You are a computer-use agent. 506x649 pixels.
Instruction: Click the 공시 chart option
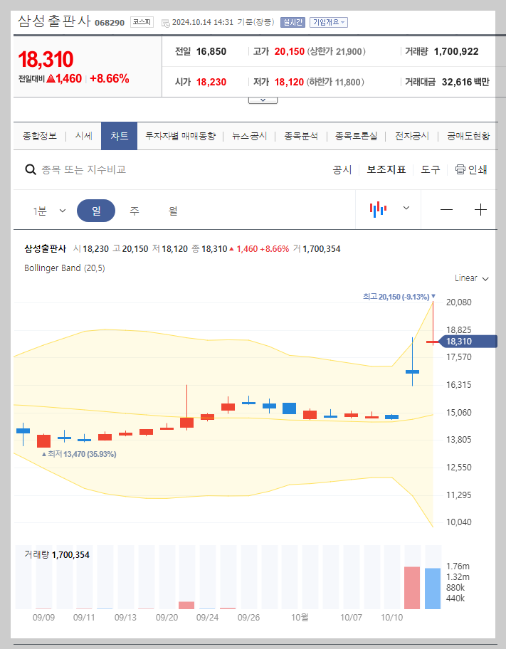[x=342, y=169]
